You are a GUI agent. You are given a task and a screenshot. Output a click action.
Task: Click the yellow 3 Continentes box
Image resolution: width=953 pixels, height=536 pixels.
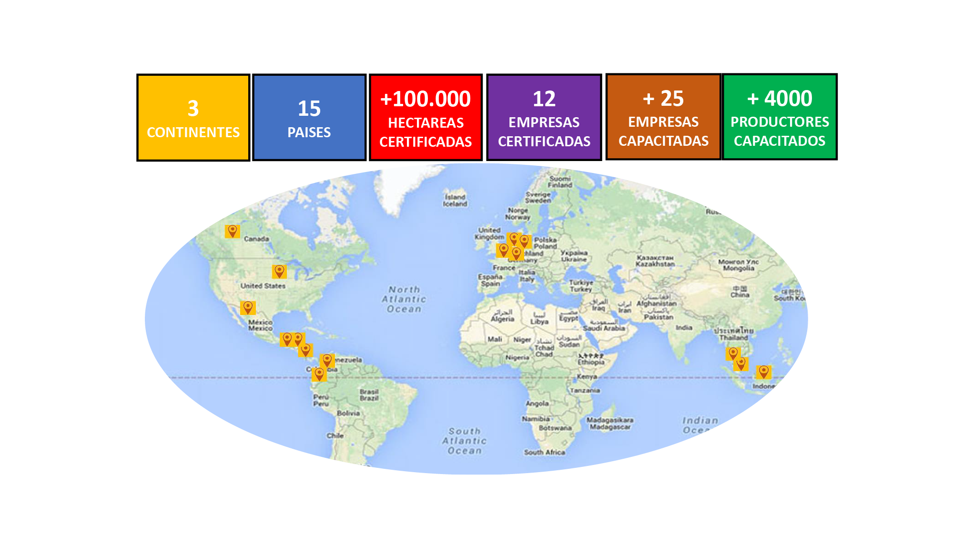tap(193, 117)
